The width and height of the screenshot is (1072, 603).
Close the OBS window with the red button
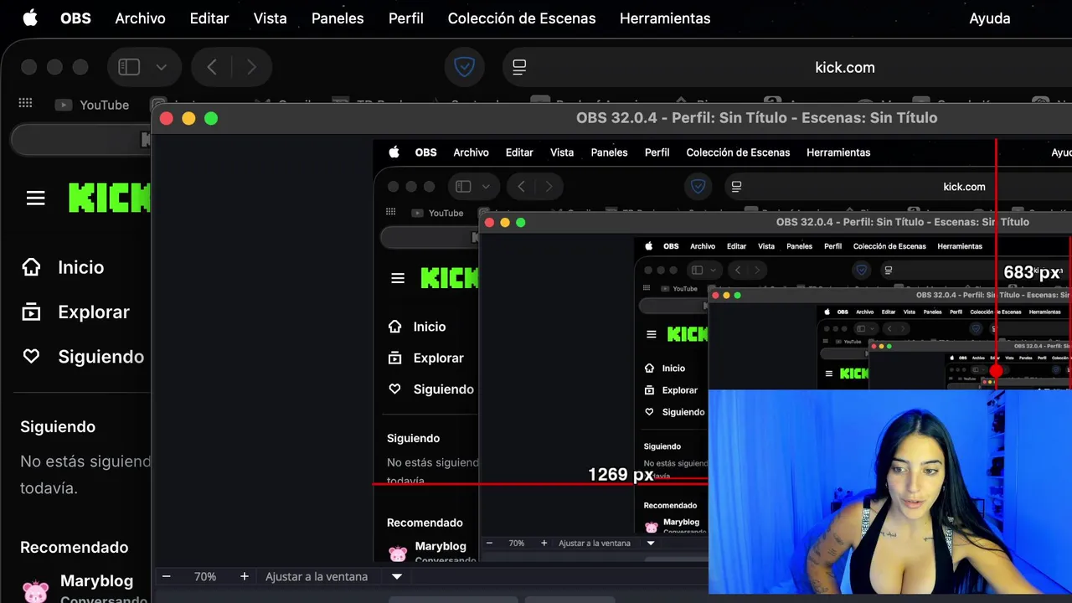166,119
